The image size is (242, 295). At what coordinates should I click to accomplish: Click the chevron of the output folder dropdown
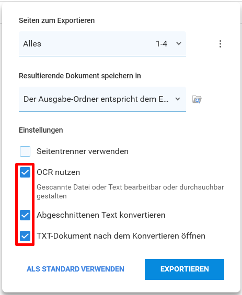[178, 99]
